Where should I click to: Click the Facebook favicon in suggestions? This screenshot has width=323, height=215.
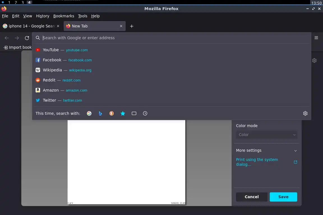38,60
